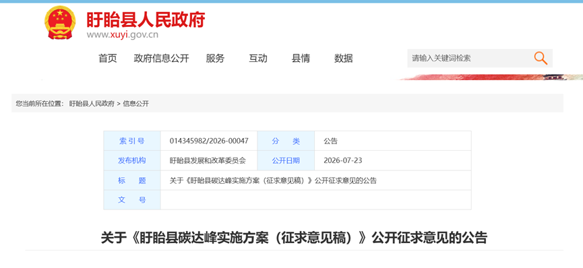
Task: Click the 公开日期 label cell
Action: coord(286,160)
